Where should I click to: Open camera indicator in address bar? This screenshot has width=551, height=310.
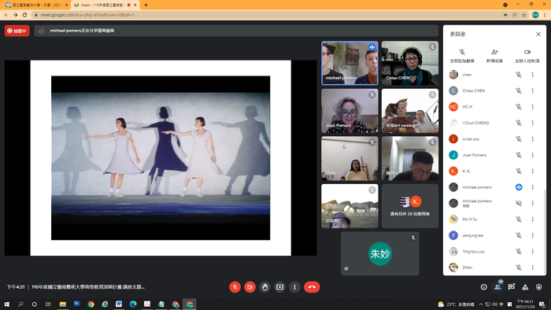(505, 15)
